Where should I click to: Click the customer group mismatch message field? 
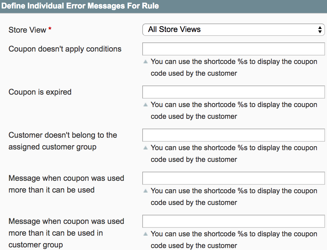[233, 135]
